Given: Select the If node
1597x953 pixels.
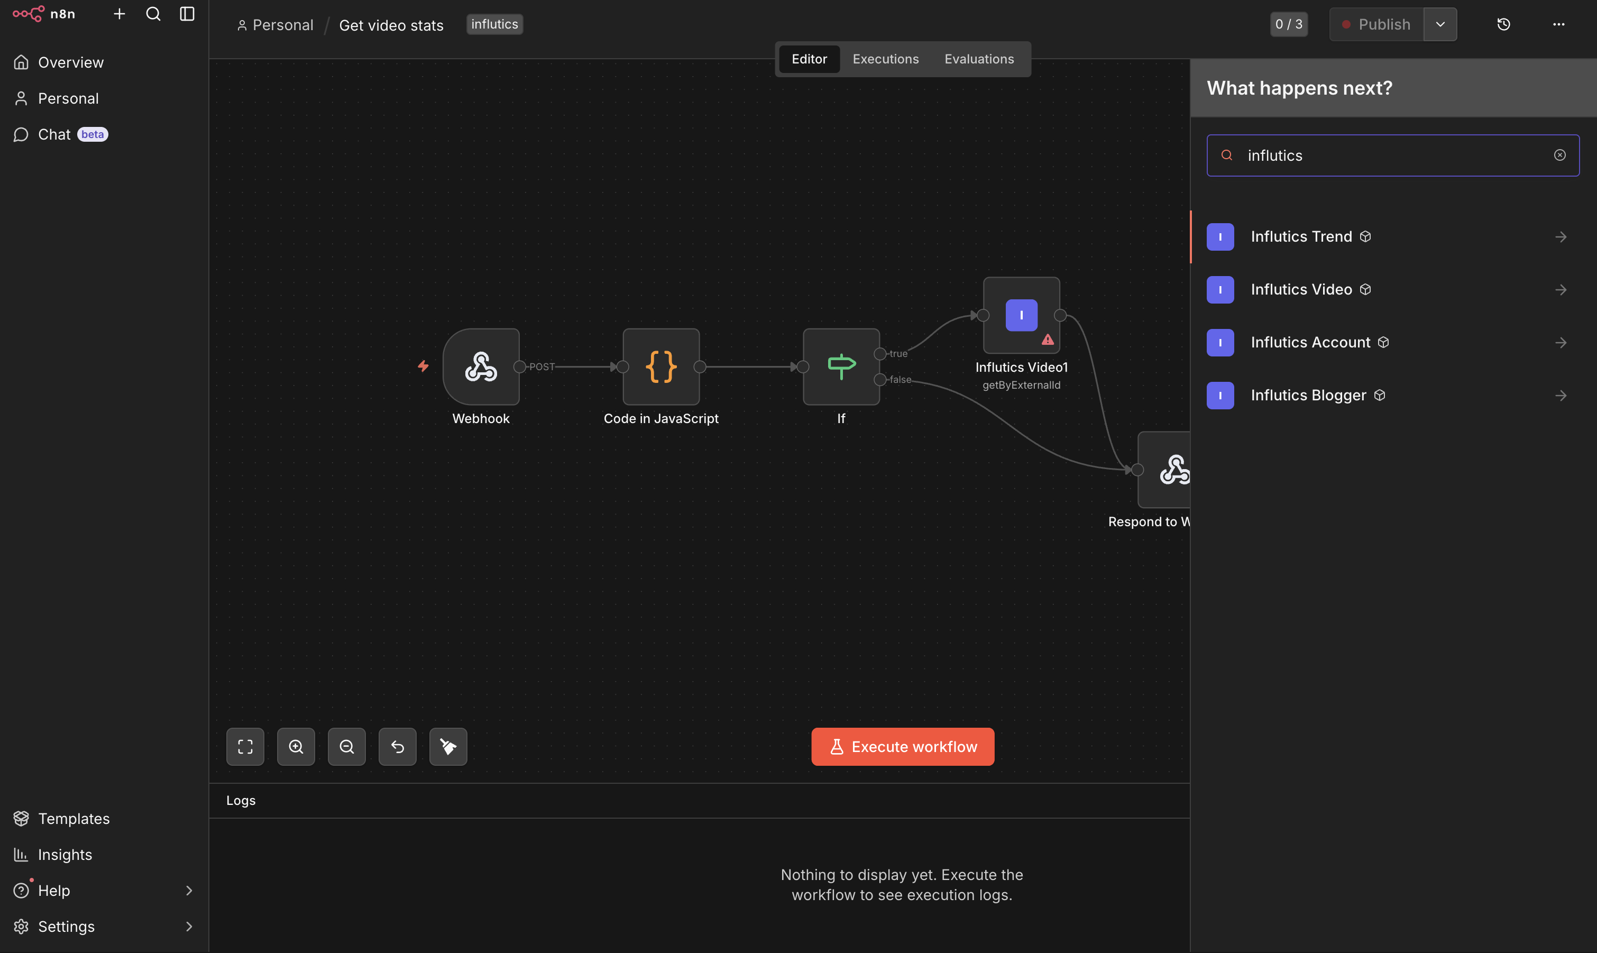Looking at the screenshot, I should pos(841,366).
